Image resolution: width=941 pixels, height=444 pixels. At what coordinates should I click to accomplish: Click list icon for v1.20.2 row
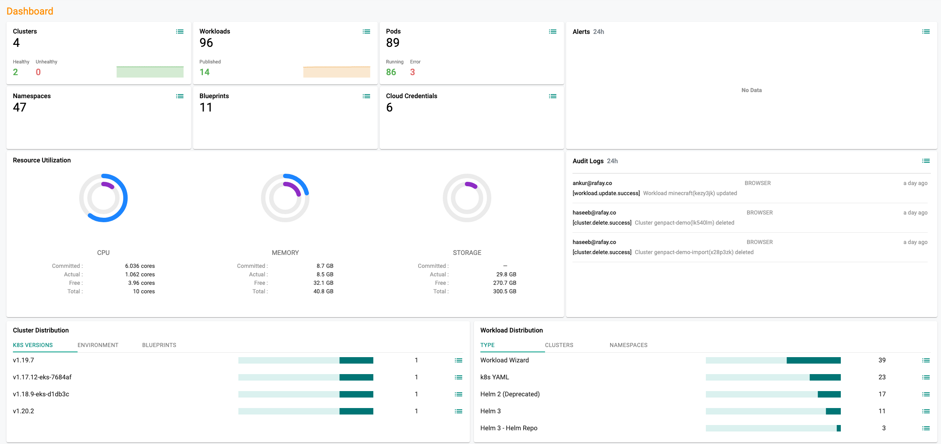[459, 411]
